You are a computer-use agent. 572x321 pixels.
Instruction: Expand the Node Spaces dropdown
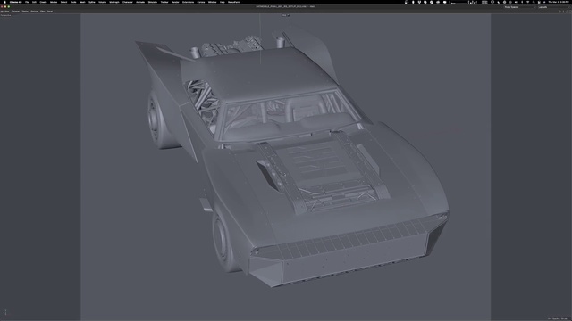click(520, 7)
